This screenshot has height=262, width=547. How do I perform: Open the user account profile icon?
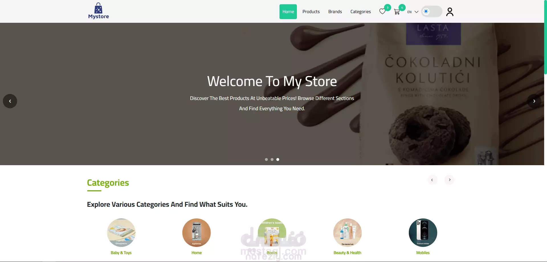point(450,12)
